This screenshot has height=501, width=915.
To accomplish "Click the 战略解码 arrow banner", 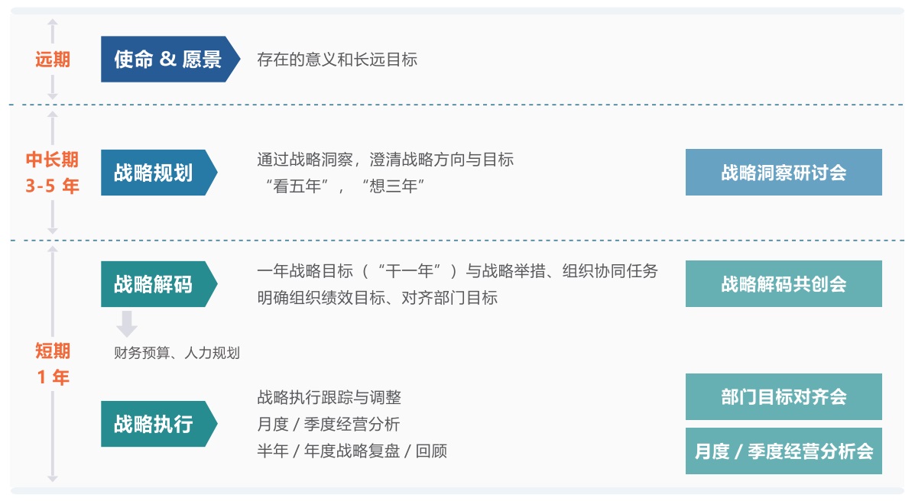I will click(x=159, y=284).
